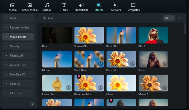
Task: Select the Basic Blur effect thumbnail
Action: pyautogui.click(x=121, y=35)
